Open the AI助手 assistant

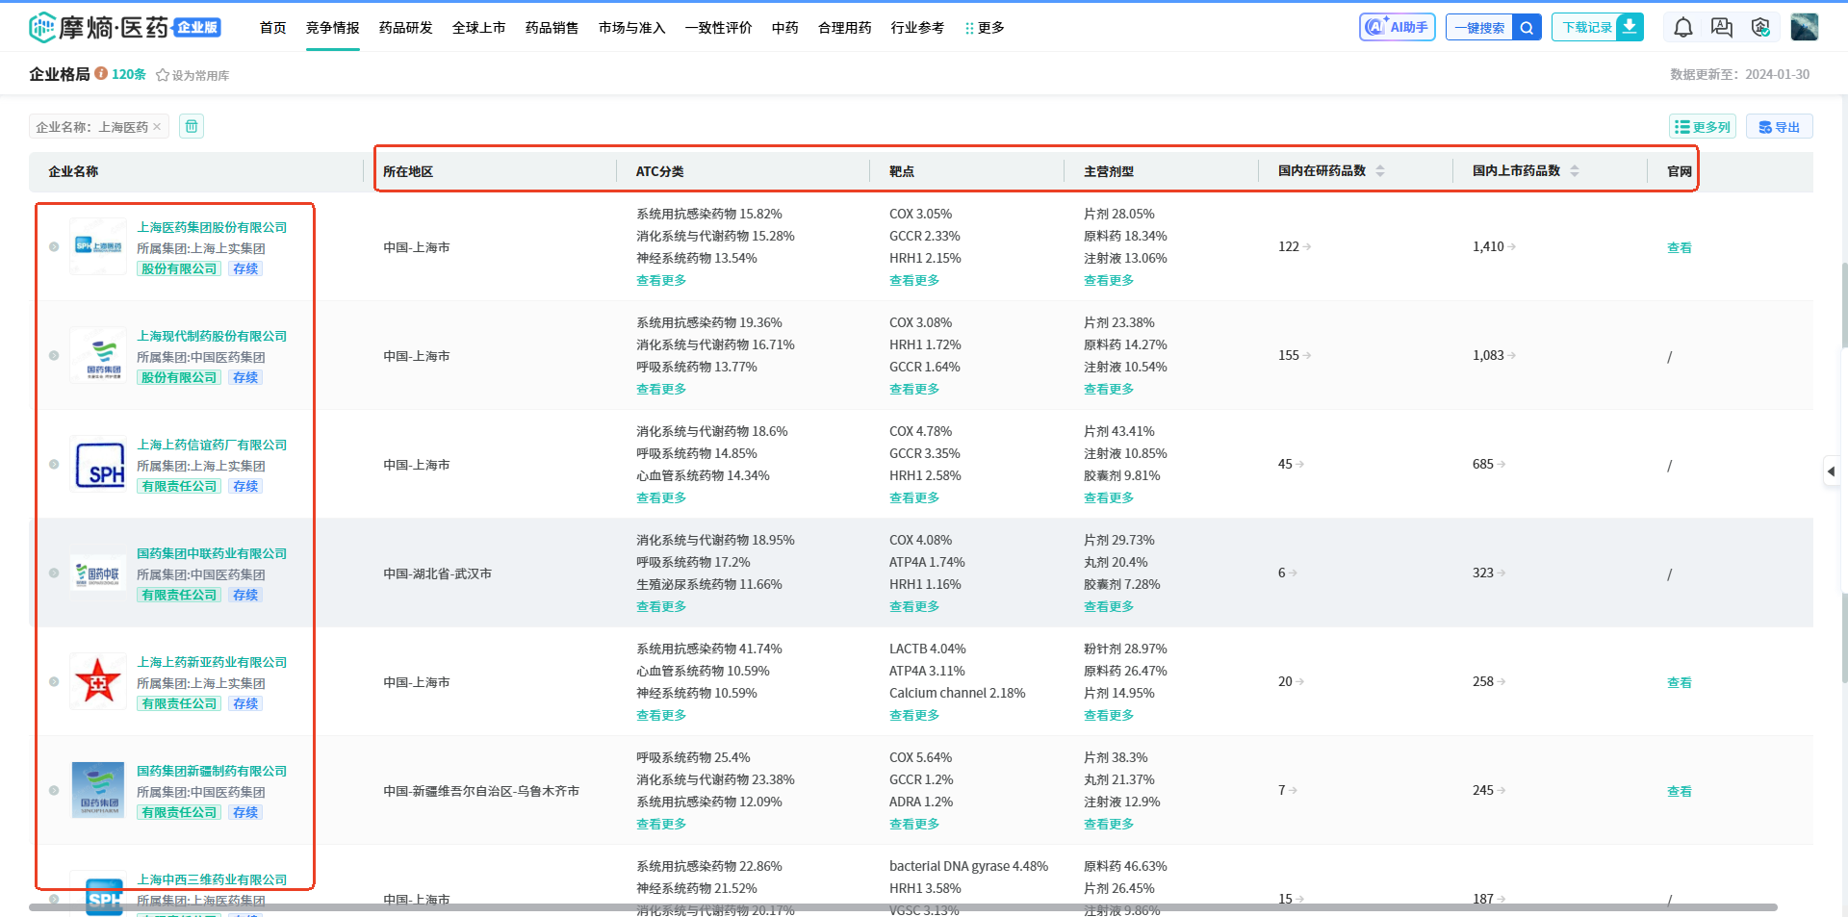1397,27
